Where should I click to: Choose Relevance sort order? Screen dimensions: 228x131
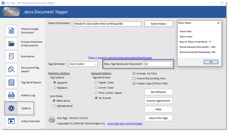[54, 101]
